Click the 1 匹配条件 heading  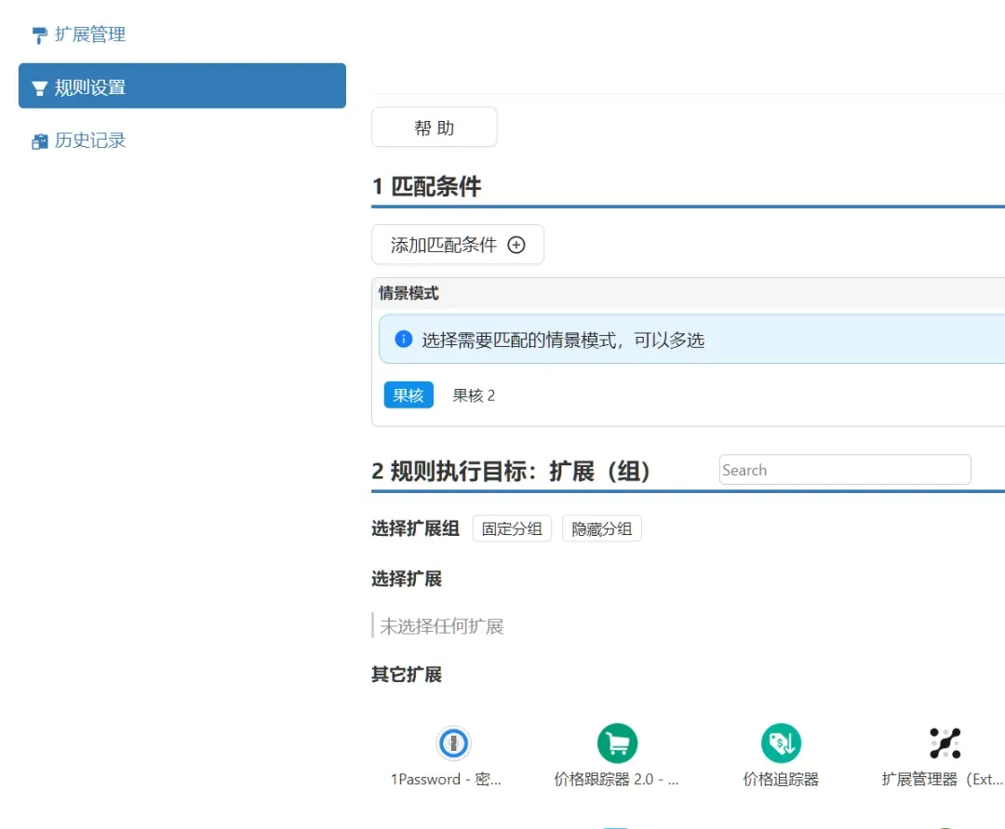426,186
